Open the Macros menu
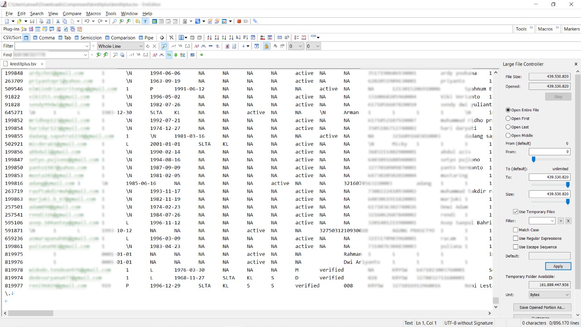This screenshot has width=581, height=327. tap(93, 14)
